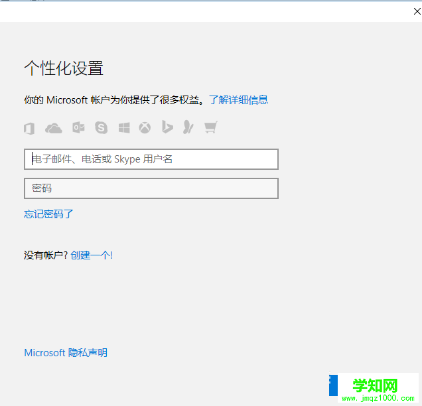Focus the email, phone or Skype username field
Viewport: 422px width, 406px height.
click(151, 159)
